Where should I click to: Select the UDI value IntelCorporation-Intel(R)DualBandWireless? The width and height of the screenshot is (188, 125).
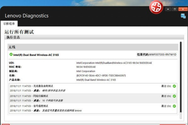pyautogui.click(x=114, y=63)
